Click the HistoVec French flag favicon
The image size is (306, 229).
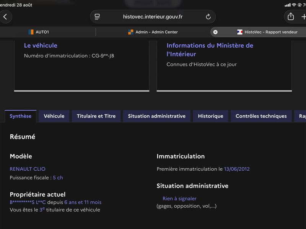coord(240,32)
